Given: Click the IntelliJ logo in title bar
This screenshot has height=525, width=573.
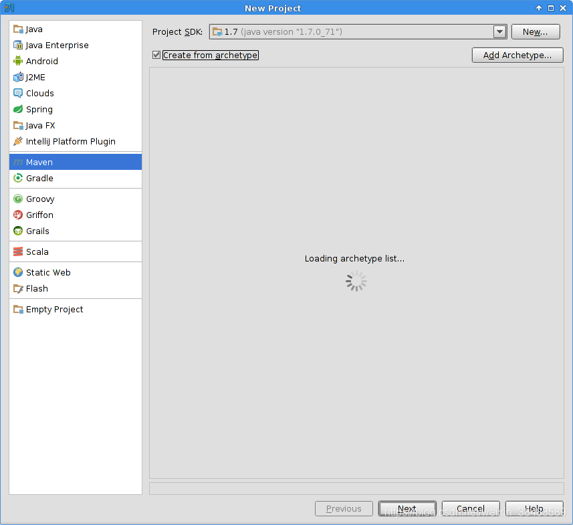Looking at the screenshot, I should pos(9,7).
